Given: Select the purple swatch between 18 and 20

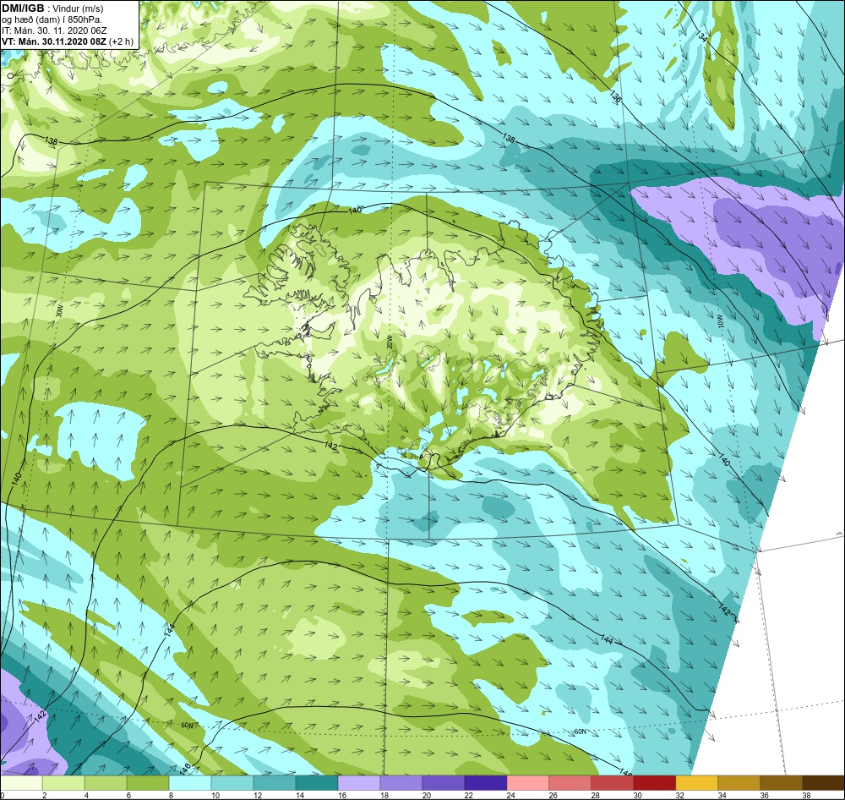Looking at the screenshot, I should pyautogui.click(x=401, y=783).
